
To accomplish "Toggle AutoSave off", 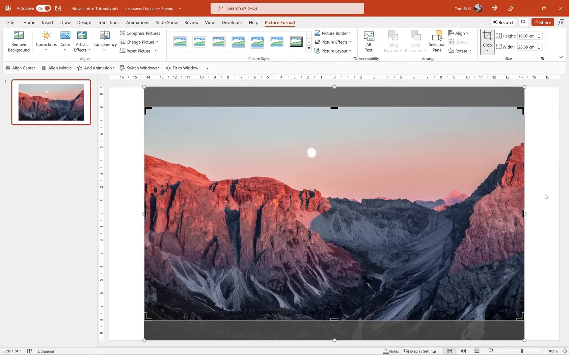I will pyautogui.click(x=43, y=8).
